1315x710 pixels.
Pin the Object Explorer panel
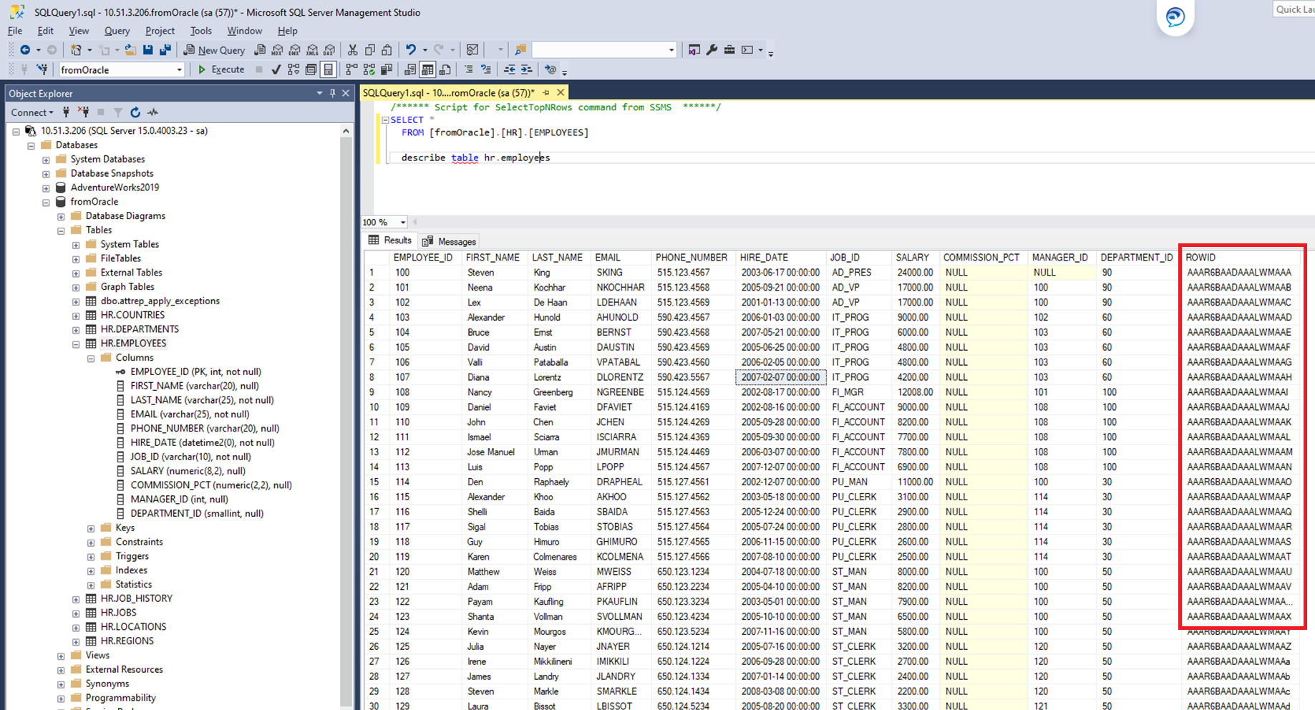click(332, 93)
